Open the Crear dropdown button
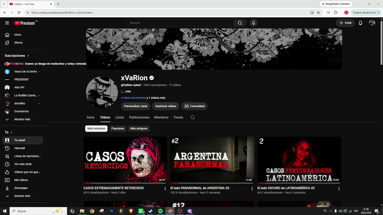 (x=345, y=23)
